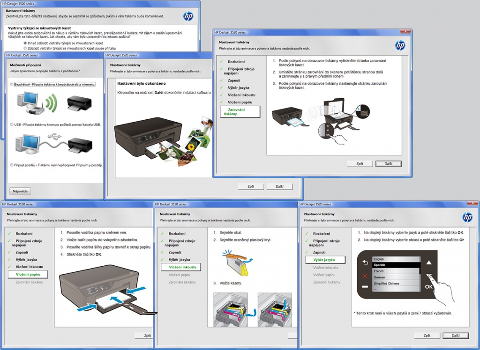The image size is (480, 350).
Task: Click 'Tento krok není u všech jazyků' footnote
Action: click(403, 314)
